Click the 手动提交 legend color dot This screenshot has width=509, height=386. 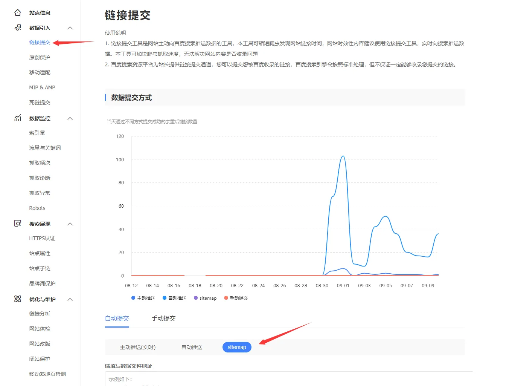click(x=226, y=298)
